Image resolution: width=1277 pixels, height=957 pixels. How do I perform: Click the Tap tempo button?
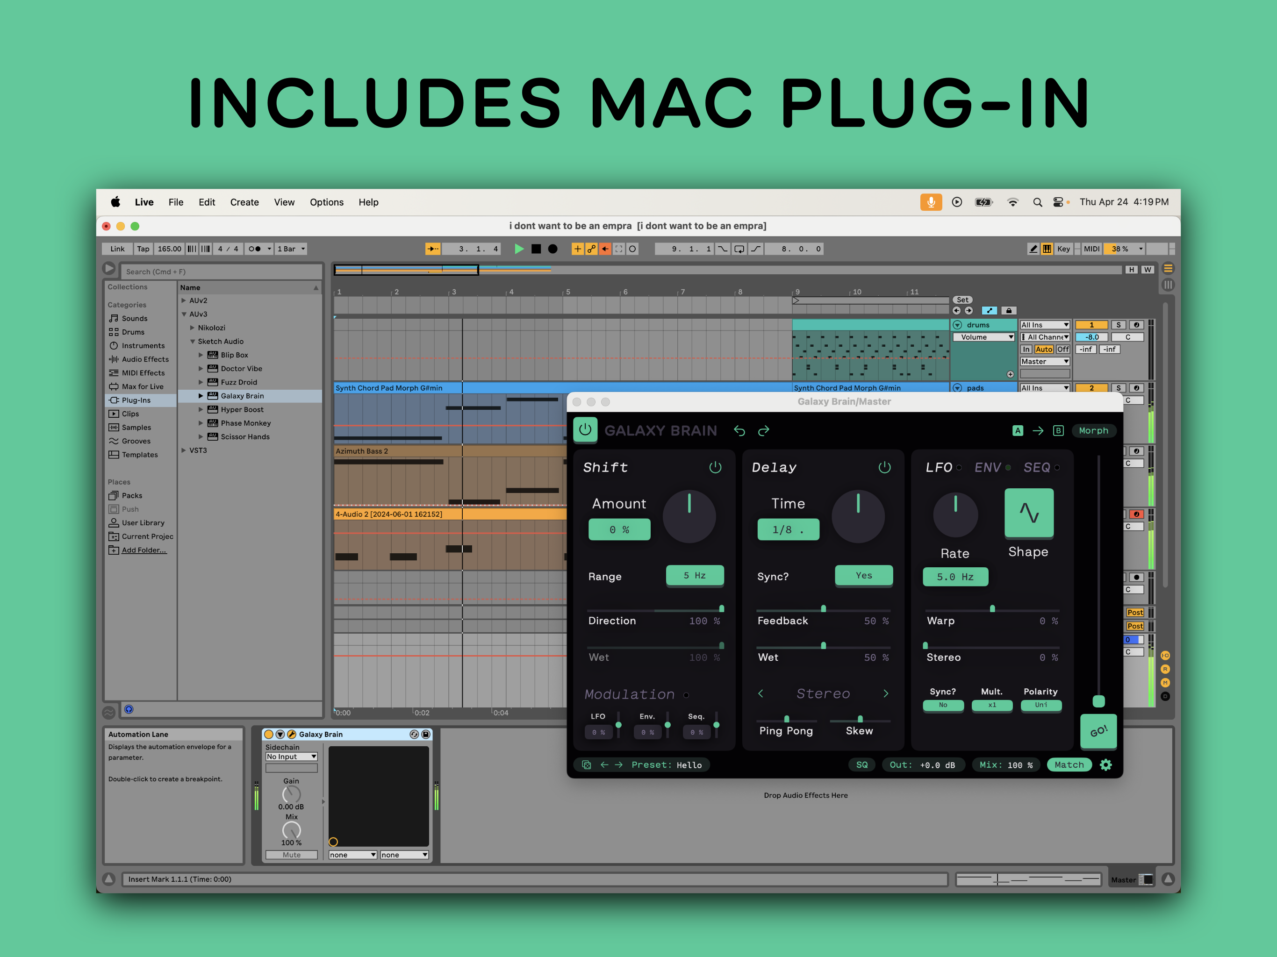pos(143,249)
